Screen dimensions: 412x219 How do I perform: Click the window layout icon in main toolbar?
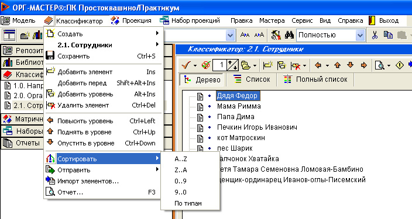(x=9, y=35)
